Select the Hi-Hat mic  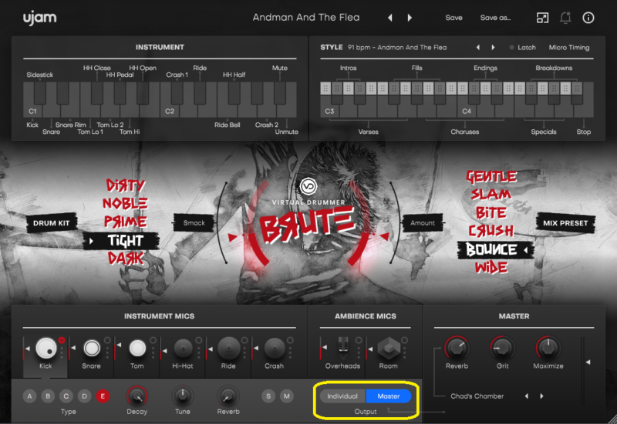coord(183,349)
